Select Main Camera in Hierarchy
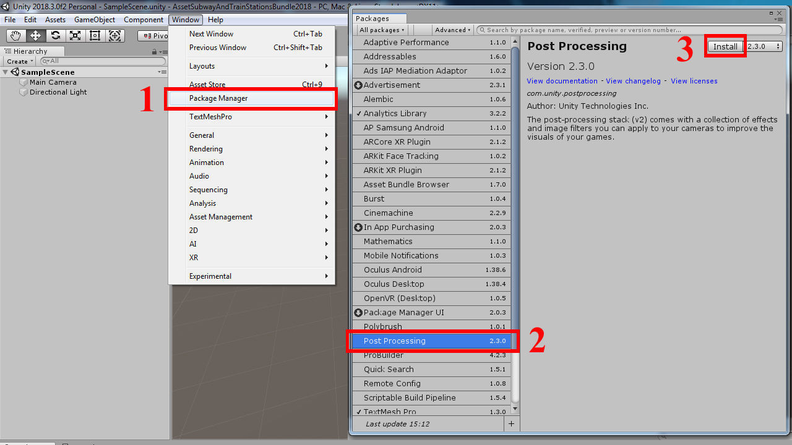This screenshot has height=445, width=792. point(53,82)
